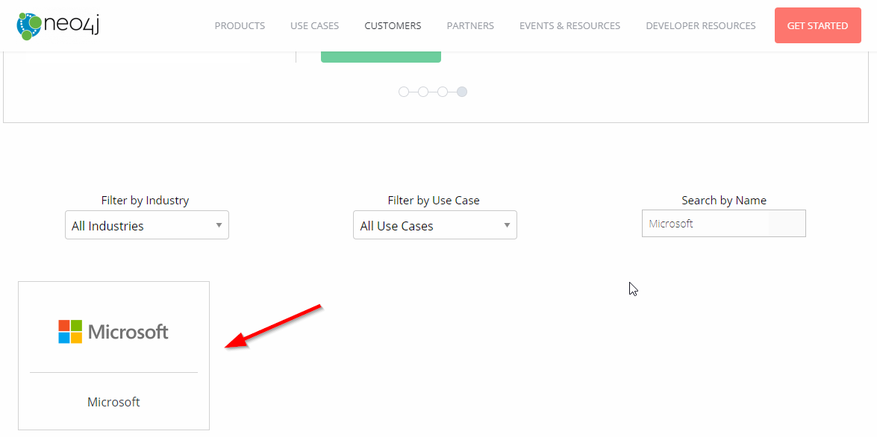Open the Products menu
The height and width of the screenshot is (437, 877).
click(x=240, y=25)
